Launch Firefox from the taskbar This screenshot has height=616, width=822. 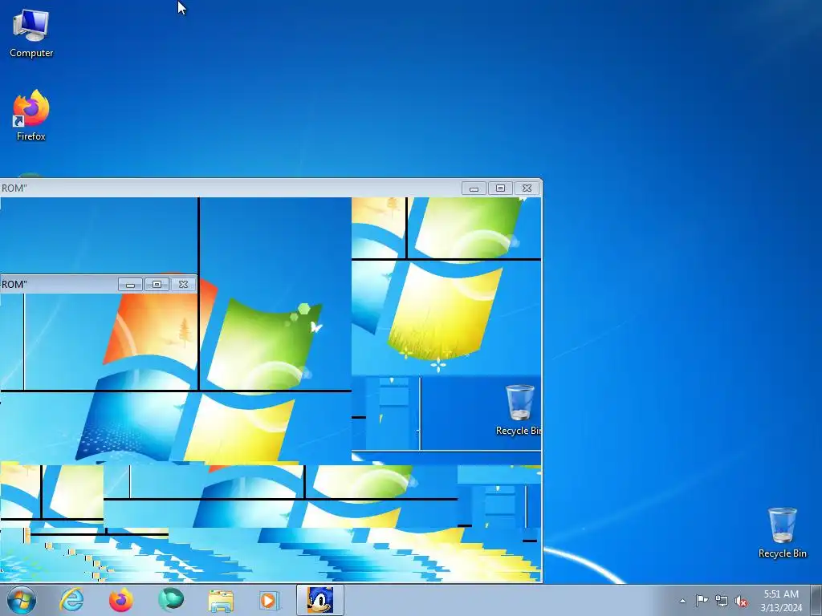point(121,600)
